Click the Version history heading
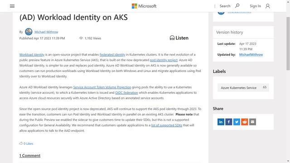This screenshot has height=163, width=290. (230, 32)
